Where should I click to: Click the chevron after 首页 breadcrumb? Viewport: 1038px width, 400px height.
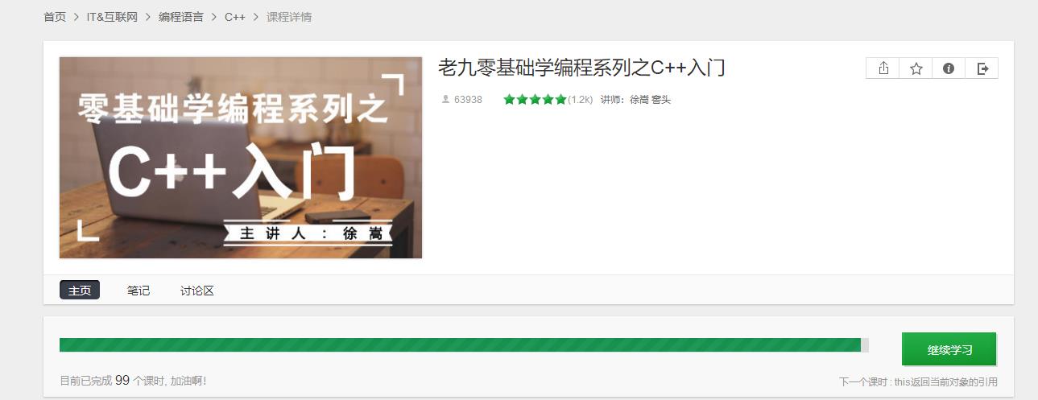click(x=77, y=17)
